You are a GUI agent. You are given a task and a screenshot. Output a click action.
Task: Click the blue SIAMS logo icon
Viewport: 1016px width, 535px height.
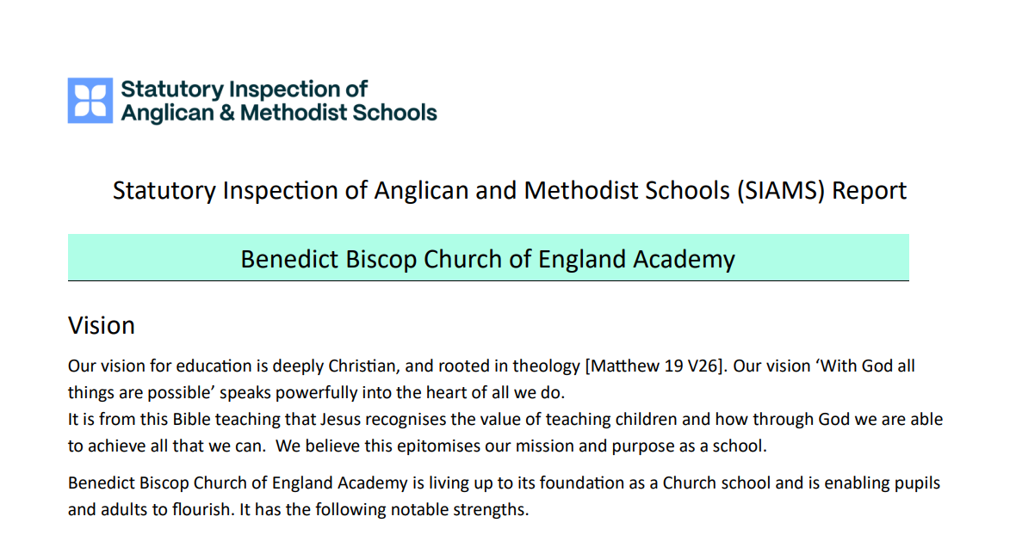coord(90,101)
